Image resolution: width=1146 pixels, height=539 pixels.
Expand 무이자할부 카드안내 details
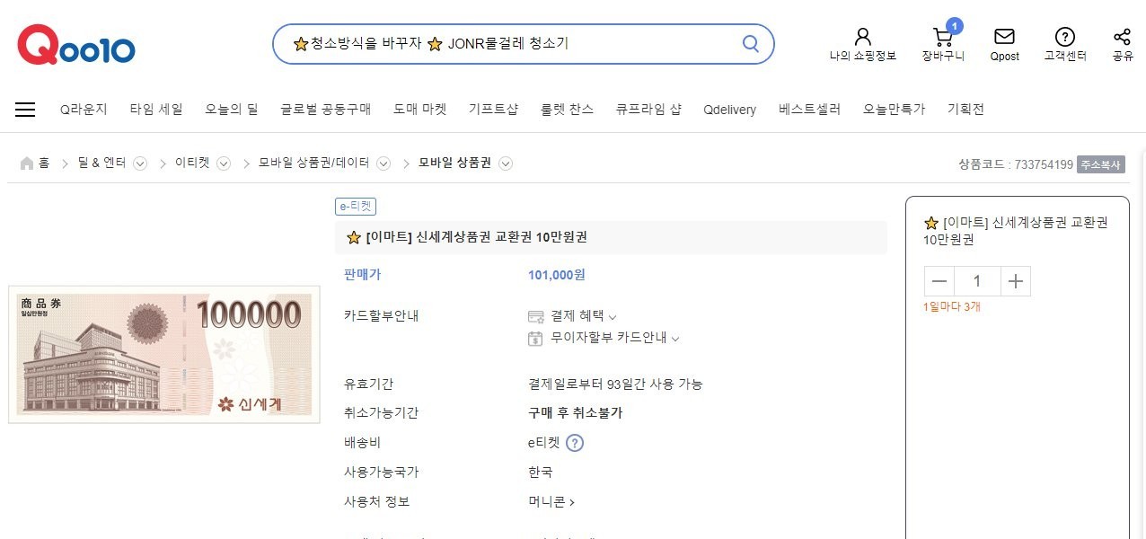(x=675, y=339)
